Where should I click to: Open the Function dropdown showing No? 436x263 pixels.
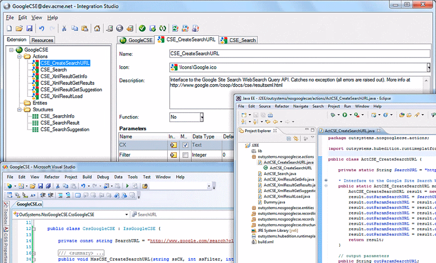(202, 117)
